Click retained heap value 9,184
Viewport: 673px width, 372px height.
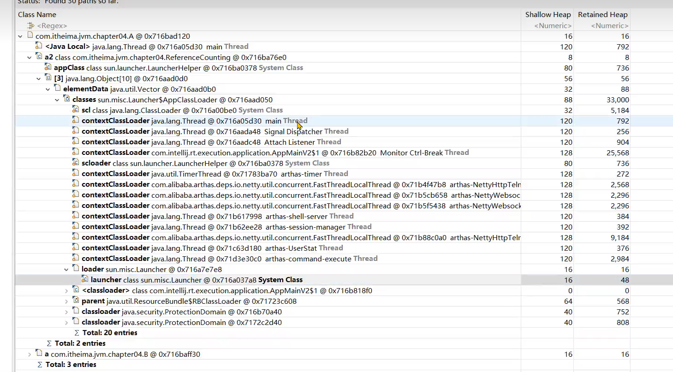point(619,238)
